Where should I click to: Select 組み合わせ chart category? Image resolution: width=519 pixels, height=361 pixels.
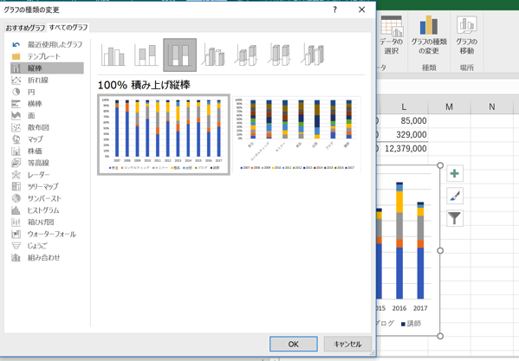pyautogui.click(x=47, y=257)
